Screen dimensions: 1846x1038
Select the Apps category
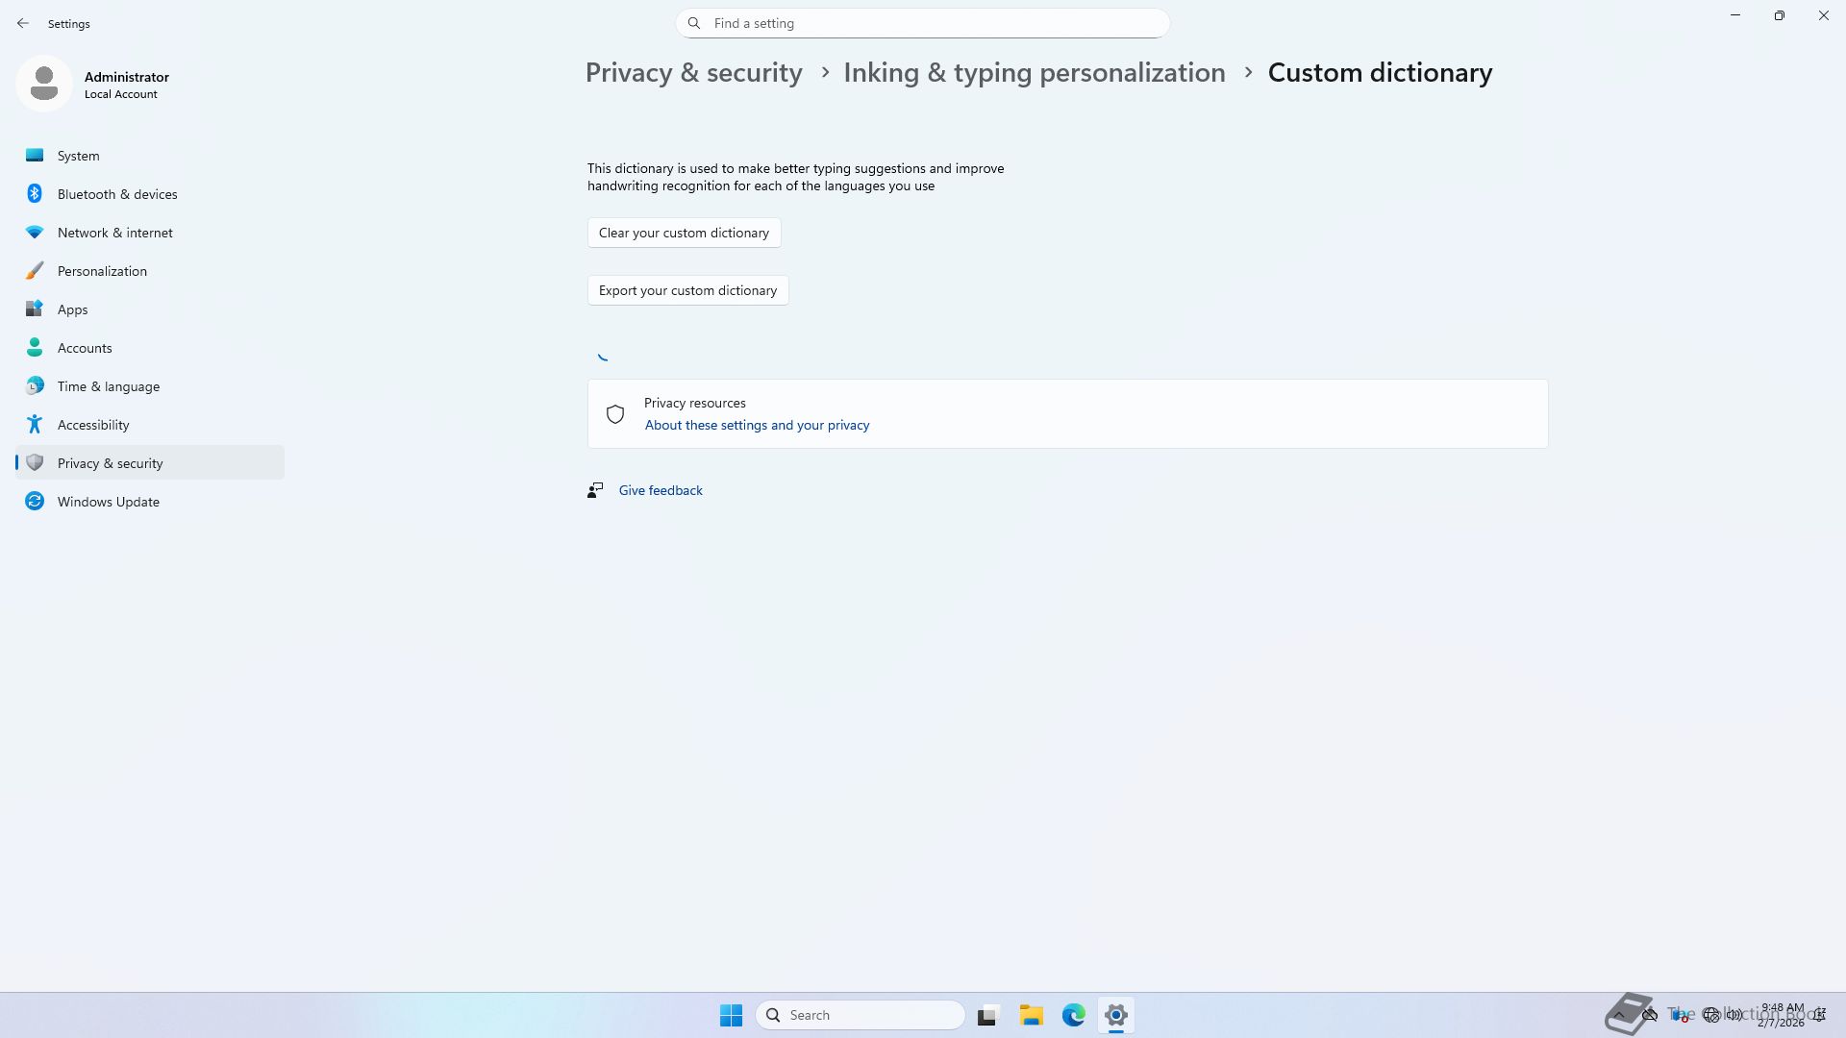pyautogui.click(x=72, y=309)
